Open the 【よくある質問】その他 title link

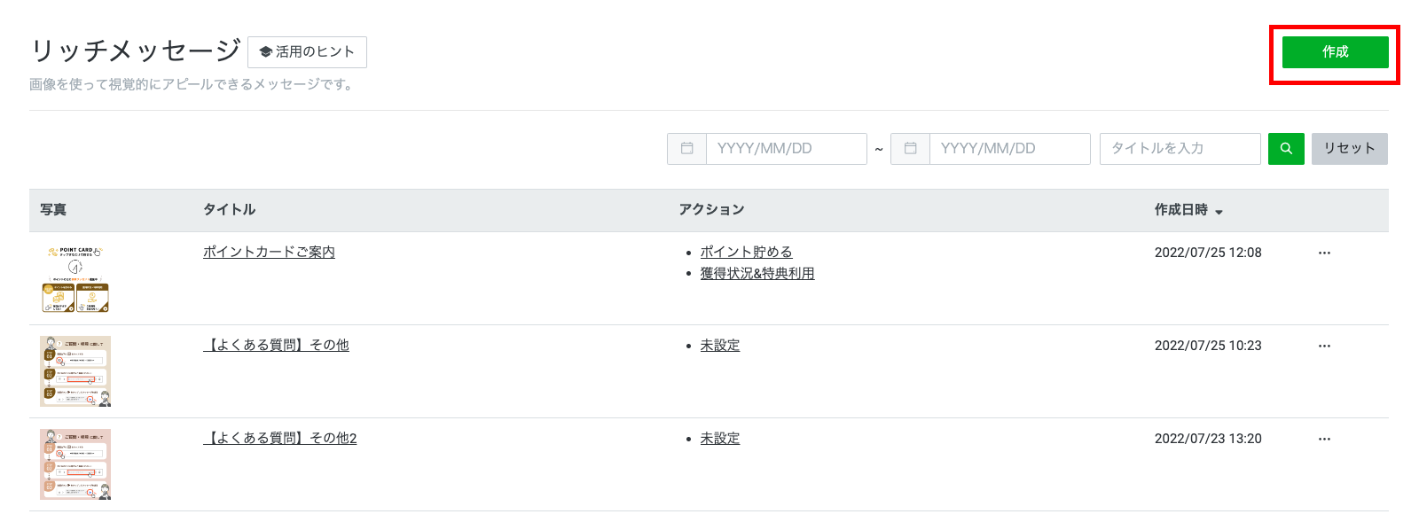(x=276, y=346)
